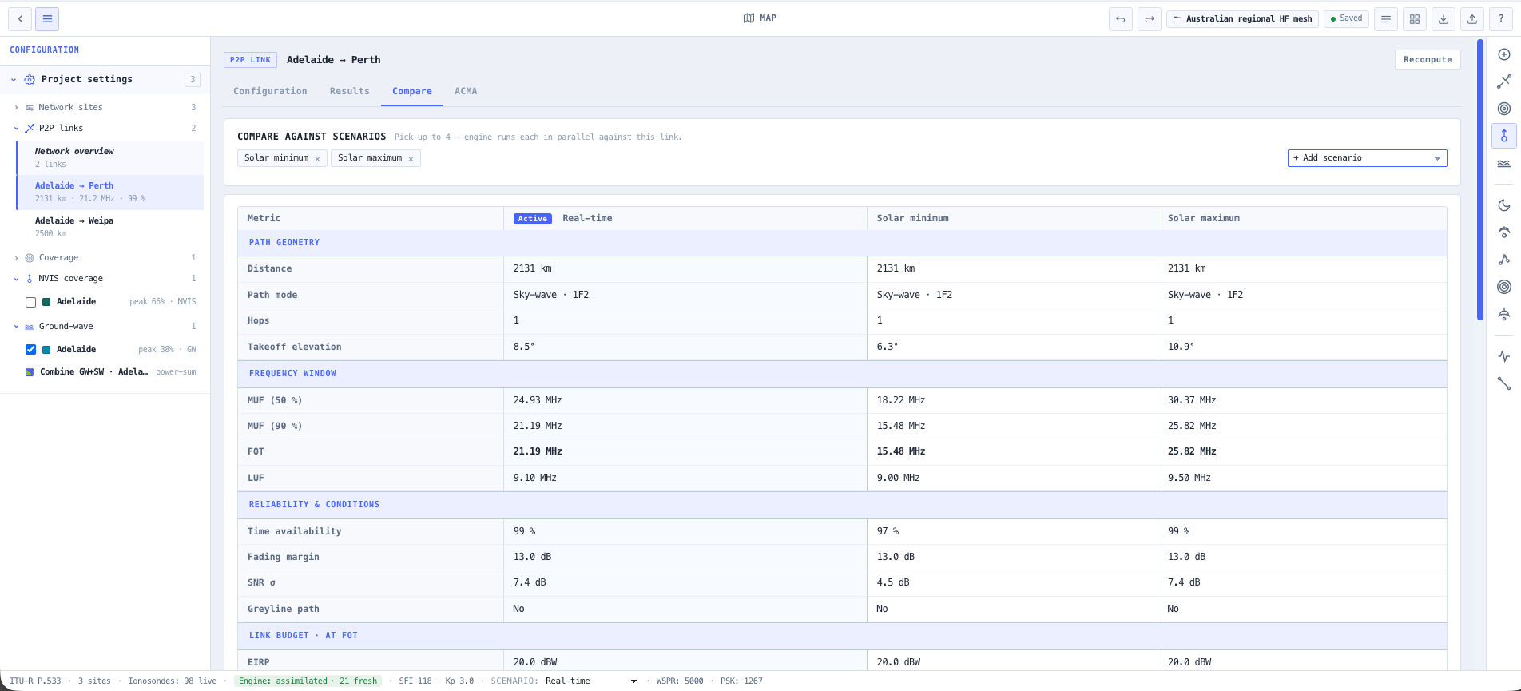Click the vertical scrollbar thumb on the main panel
The image size is (1521, 691).
(x=1480, y=180)
